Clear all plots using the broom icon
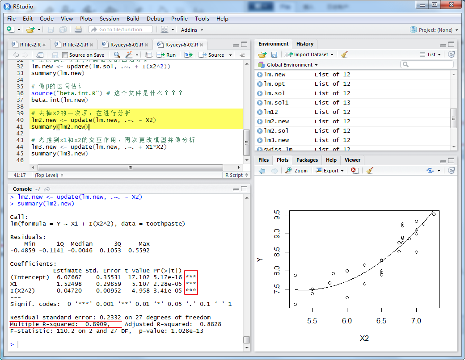This screenshot has height=360, width=465. coord(369,171)
